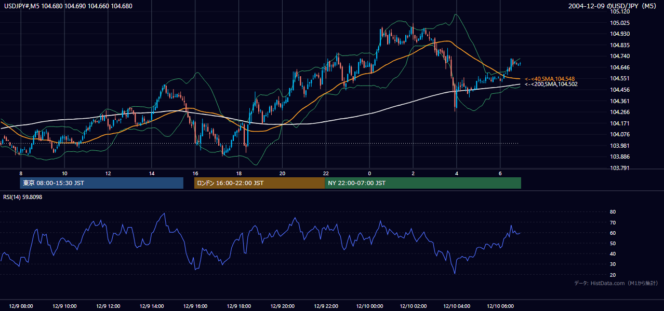Click the 8 hour label under price chart

coord(21,173)
